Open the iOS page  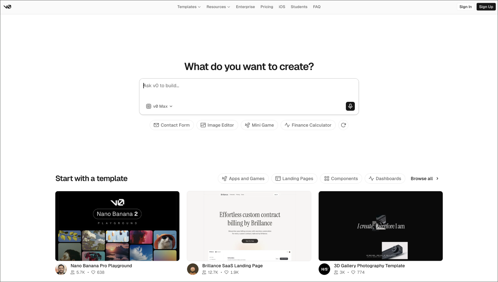pyautogui.click(x=282, y=7)
